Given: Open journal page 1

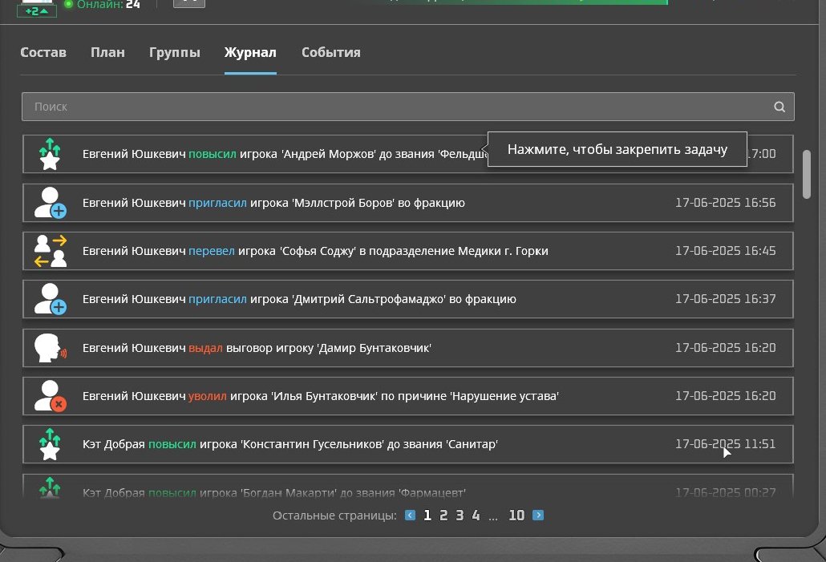Looking at the screenshot, I should [427, 516].
